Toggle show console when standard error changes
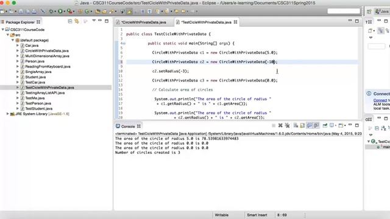This screenshot has width=390, height=219. tap(316, 125)
